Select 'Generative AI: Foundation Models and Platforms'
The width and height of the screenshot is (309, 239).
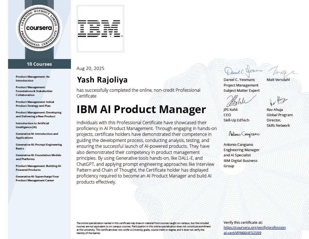click(x=38, y=157)
